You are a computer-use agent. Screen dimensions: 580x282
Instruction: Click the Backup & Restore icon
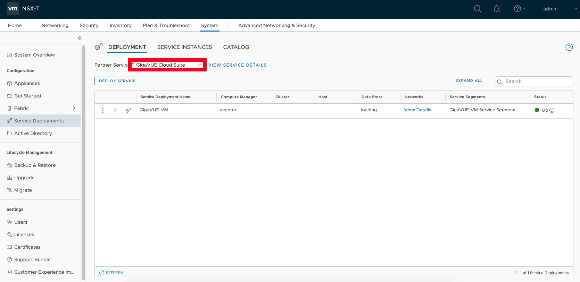(9, 165)
